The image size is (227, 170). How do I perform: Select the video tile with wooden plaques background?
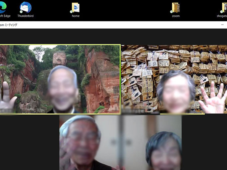tap(174, 79)
